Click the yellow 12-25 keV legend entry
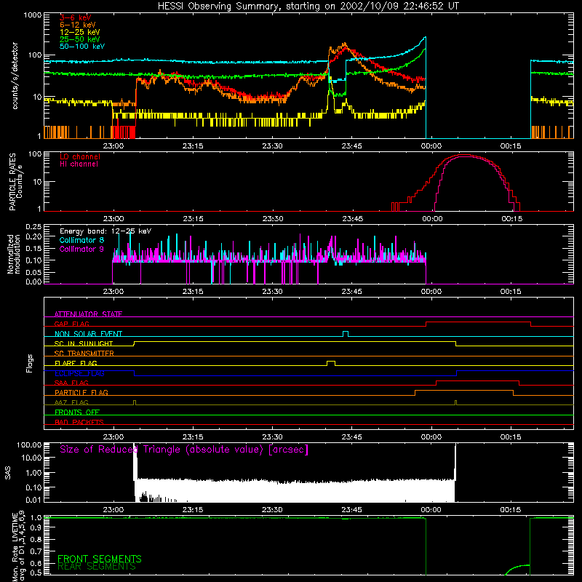The width and height of the screenshot is (582, 582). [x=80, y=32]
